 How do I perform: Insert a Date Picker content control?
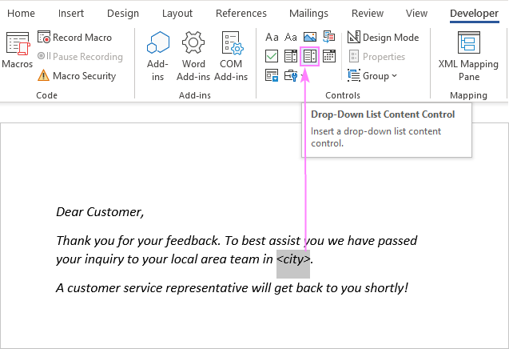click(x=329, y=56)
